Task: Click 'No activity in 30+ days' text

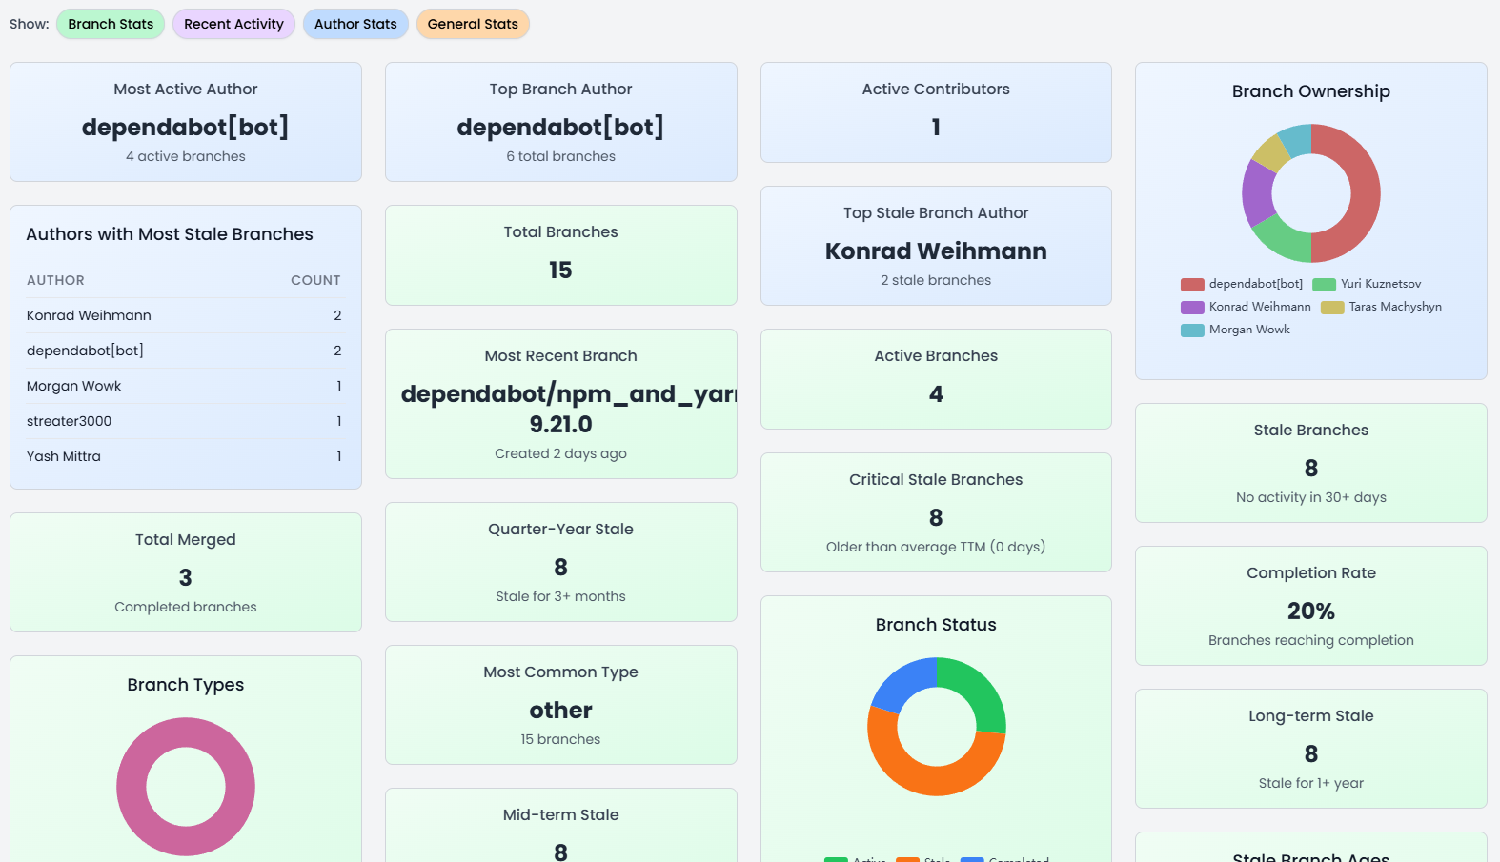Action: [1311, 497]
